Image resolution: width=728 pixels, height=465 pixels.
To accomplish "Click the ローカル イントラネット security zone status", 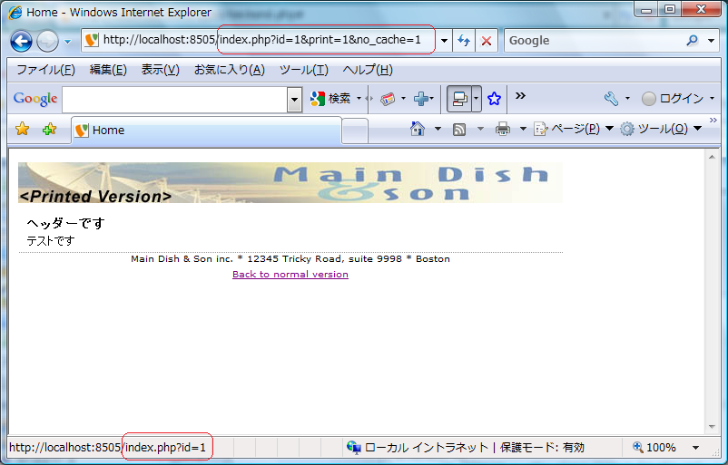I will 466,448.
